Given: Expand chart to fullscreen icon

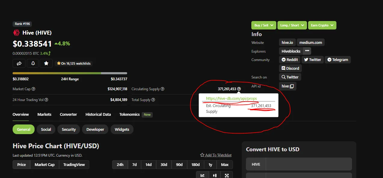Looking at the screenshot, I should 227,175.
